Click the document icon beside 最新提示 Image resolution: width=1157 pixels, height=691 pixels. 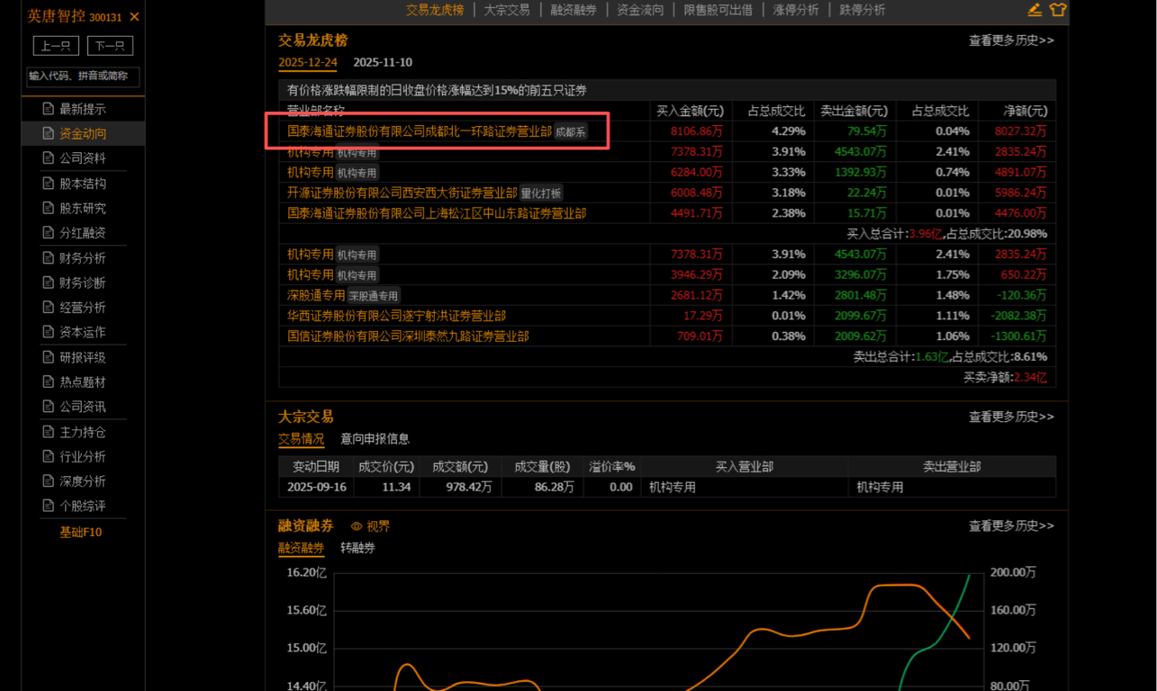[49, 109]
